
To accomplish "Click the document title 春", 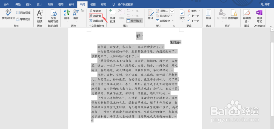I will click(x=138, y=36).
